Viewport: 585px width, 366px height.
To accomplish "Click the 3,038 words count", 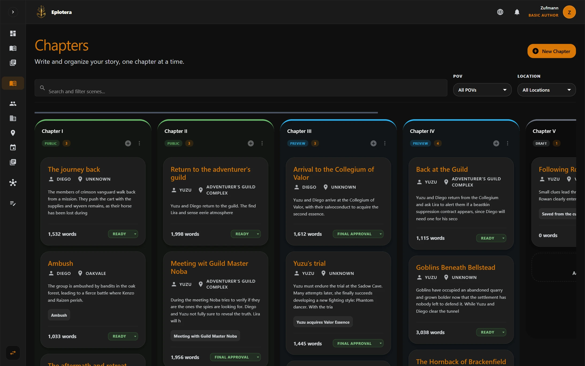I will coord(430,332).
